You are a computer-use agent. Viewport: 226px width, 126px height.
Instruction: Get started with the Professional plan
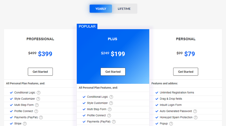[x=40, y=71]
